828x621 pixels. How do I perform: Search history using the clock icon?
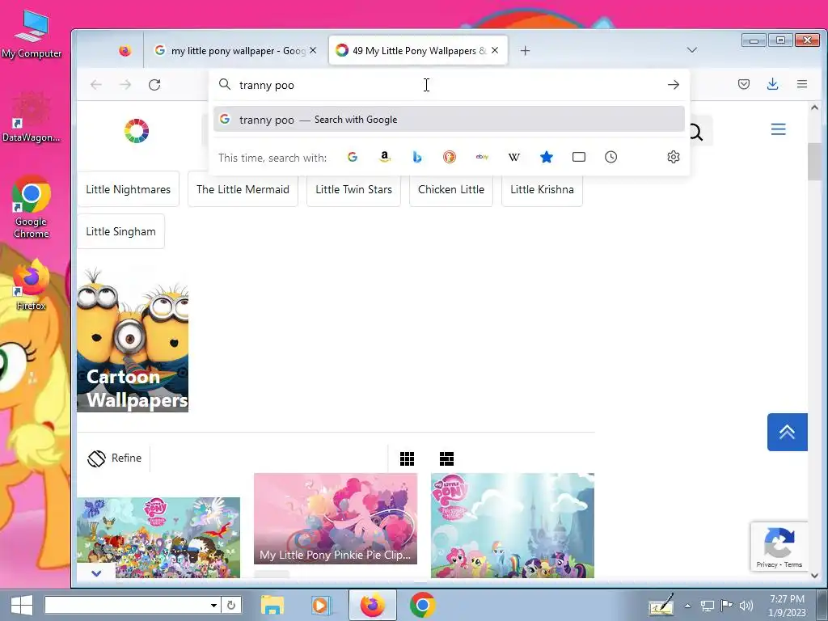pyautogui.click(x=611, y=157)
